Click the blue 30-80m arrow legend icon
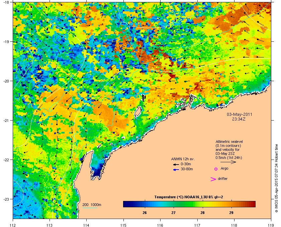 (x=176, y=170)
